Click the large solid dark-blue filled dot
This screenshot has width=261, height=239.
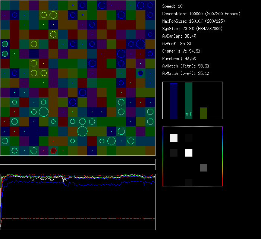coord(140,73)
